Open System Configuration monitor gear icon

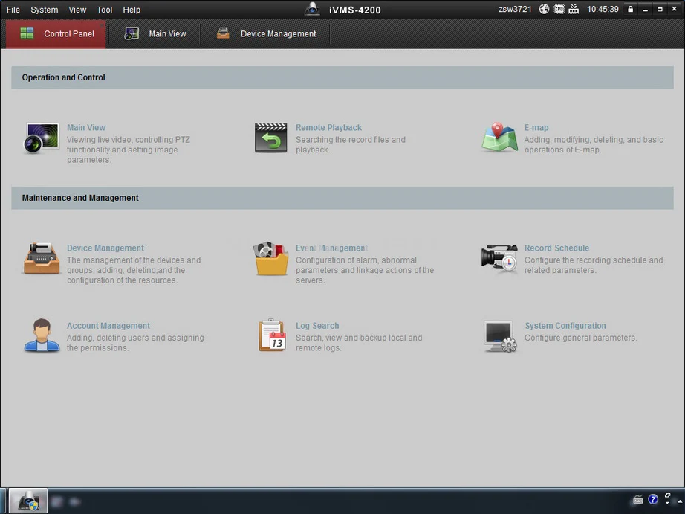(x=500, y=336)
